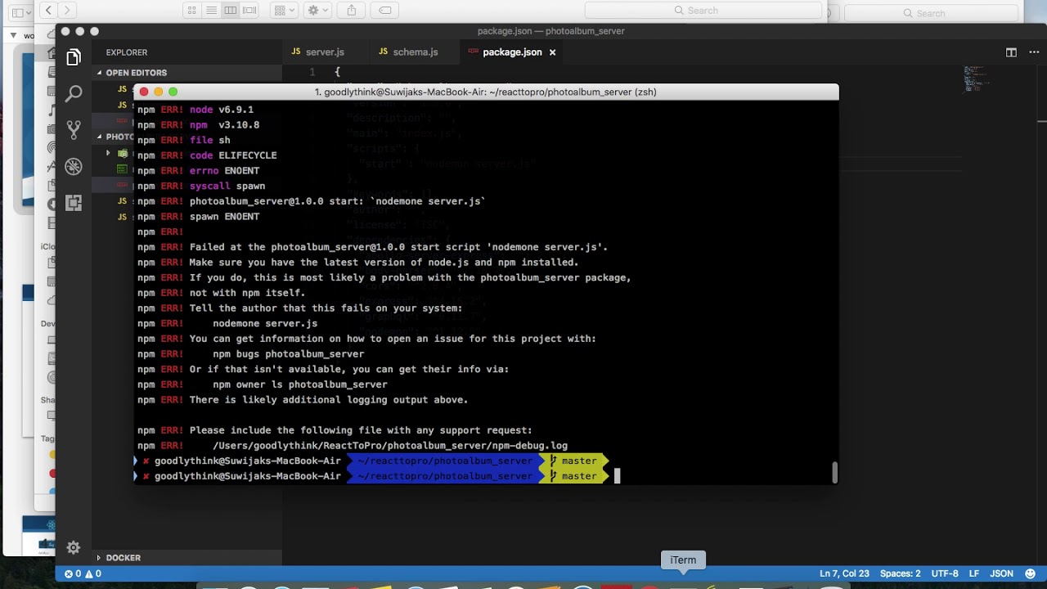Open the Finder arrange-by dropdown
Viewport: 1047px width, 589px height.
[284, 10]
